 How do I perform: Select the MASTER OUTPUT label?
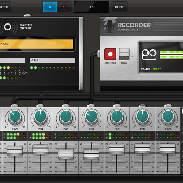coord(26,27)
